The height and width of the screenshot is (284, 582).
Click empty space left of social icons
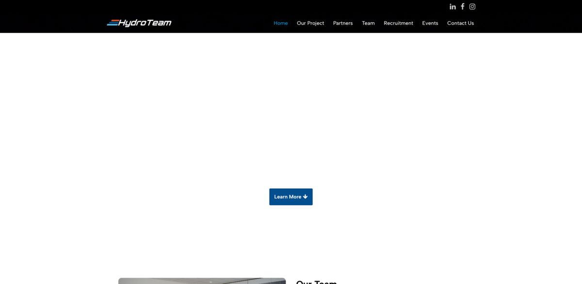point(339,7)
